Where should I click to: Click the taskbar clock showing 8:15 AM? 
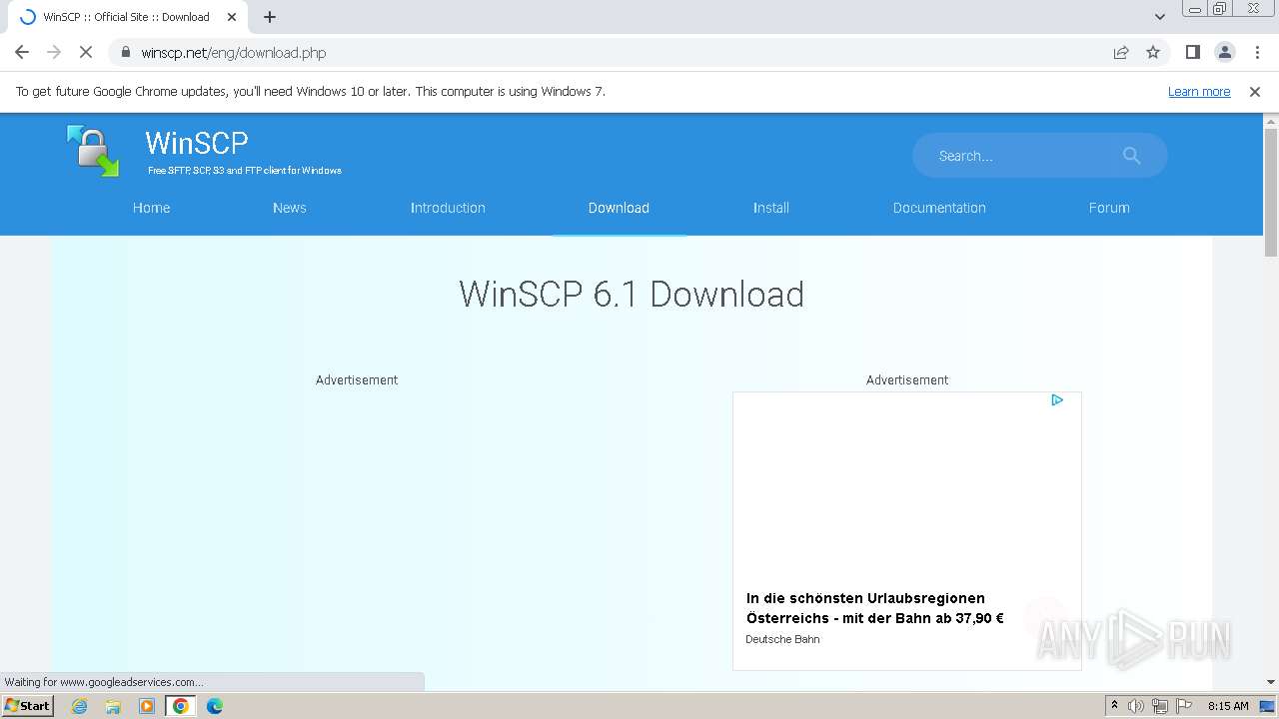coord(1228,706)
